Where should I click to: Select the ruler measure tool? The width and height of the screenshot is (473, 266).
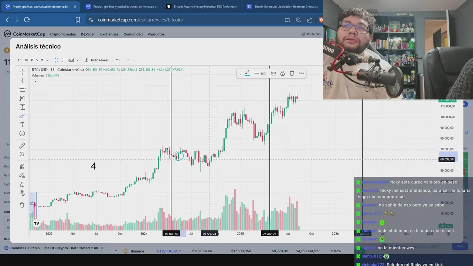coord(22,146)
